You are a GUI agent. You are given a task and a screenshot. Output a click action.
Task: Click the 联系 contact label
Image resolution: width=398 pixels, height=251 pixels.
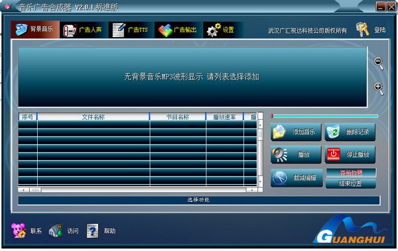pyautogui.click(x=36, y=231)
